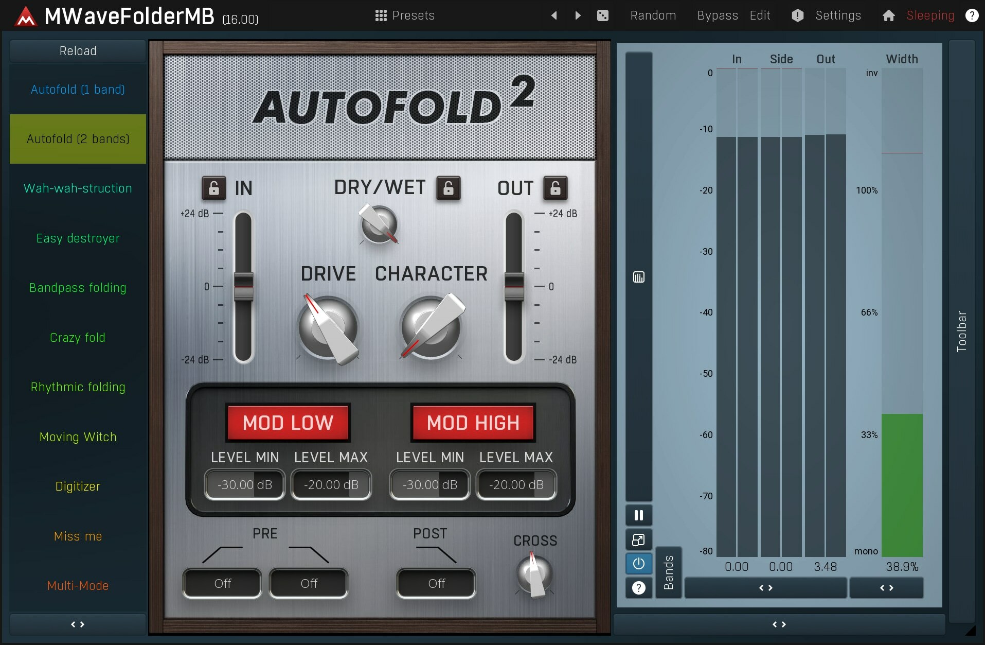
Task: Click the LEVEL MIN -30.00 dB field
Action: [x=244, y=484]
